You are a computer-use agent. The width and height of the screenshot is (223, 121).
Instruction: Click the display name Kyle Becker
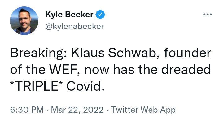pyautogui.click(x=69, y=15)
